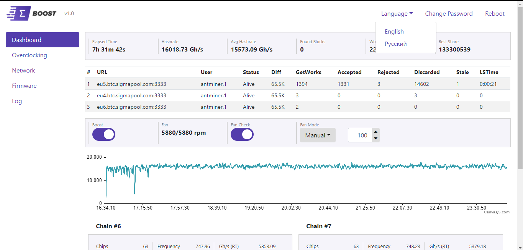Click the Found Blocks value 0

[x=302, y=49]
